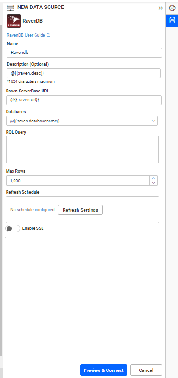
Task: Collapse the panel with the double chevron icon
Action: (161, 8)
